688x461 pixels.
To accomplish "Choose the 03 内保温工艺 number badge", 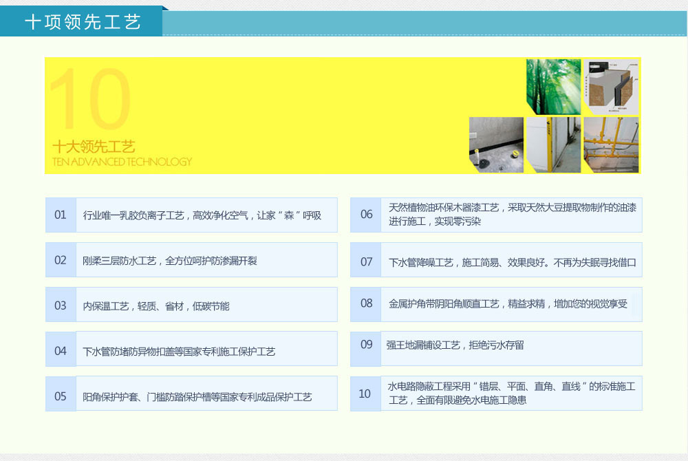I will tap(61, 305).
